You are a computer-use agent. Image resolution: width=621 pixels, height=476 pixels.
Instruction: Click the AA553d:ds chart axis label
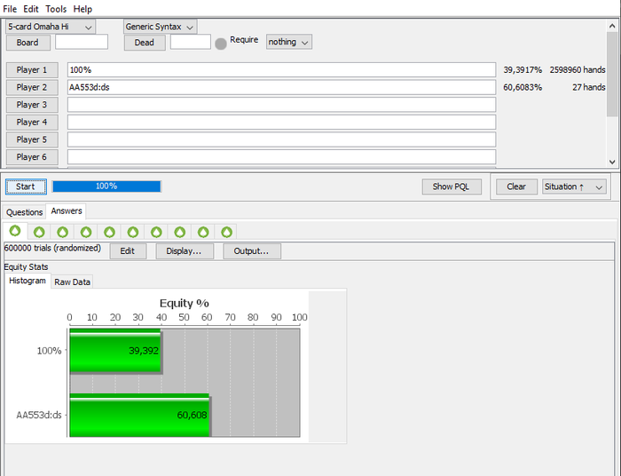(39, 415)
